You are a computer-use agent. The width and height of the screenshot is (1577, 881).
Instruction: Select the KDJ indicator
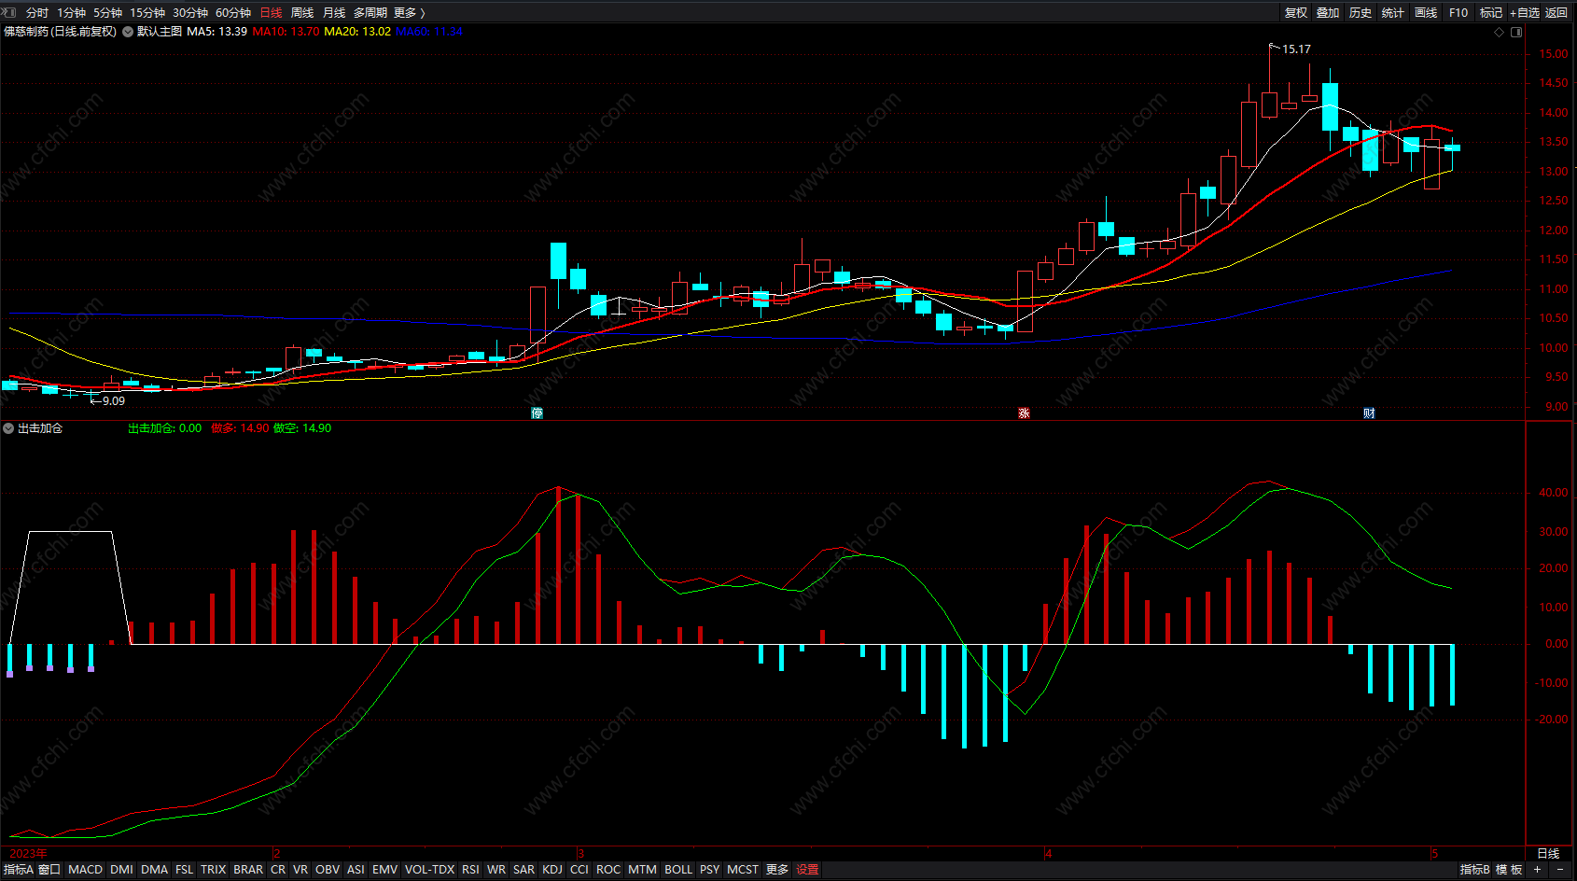tap(552, 870)
